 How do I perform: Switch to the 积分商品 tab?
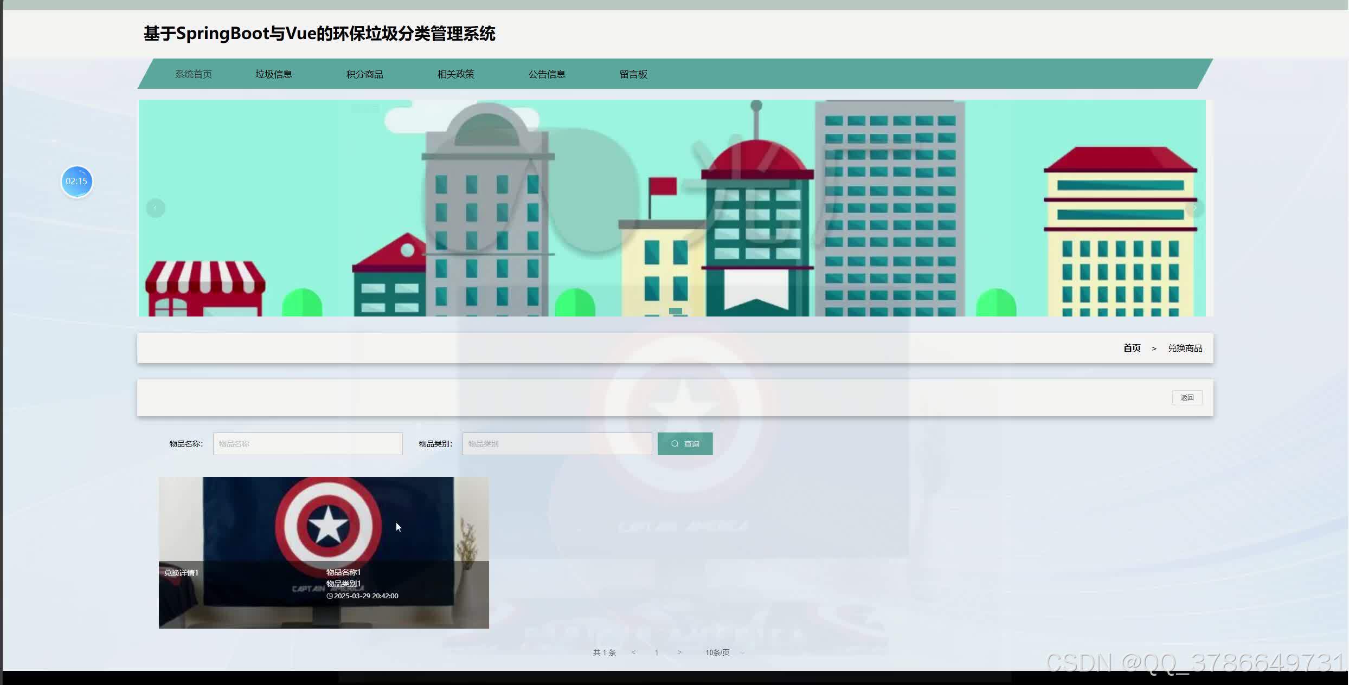tap(364, 74)
